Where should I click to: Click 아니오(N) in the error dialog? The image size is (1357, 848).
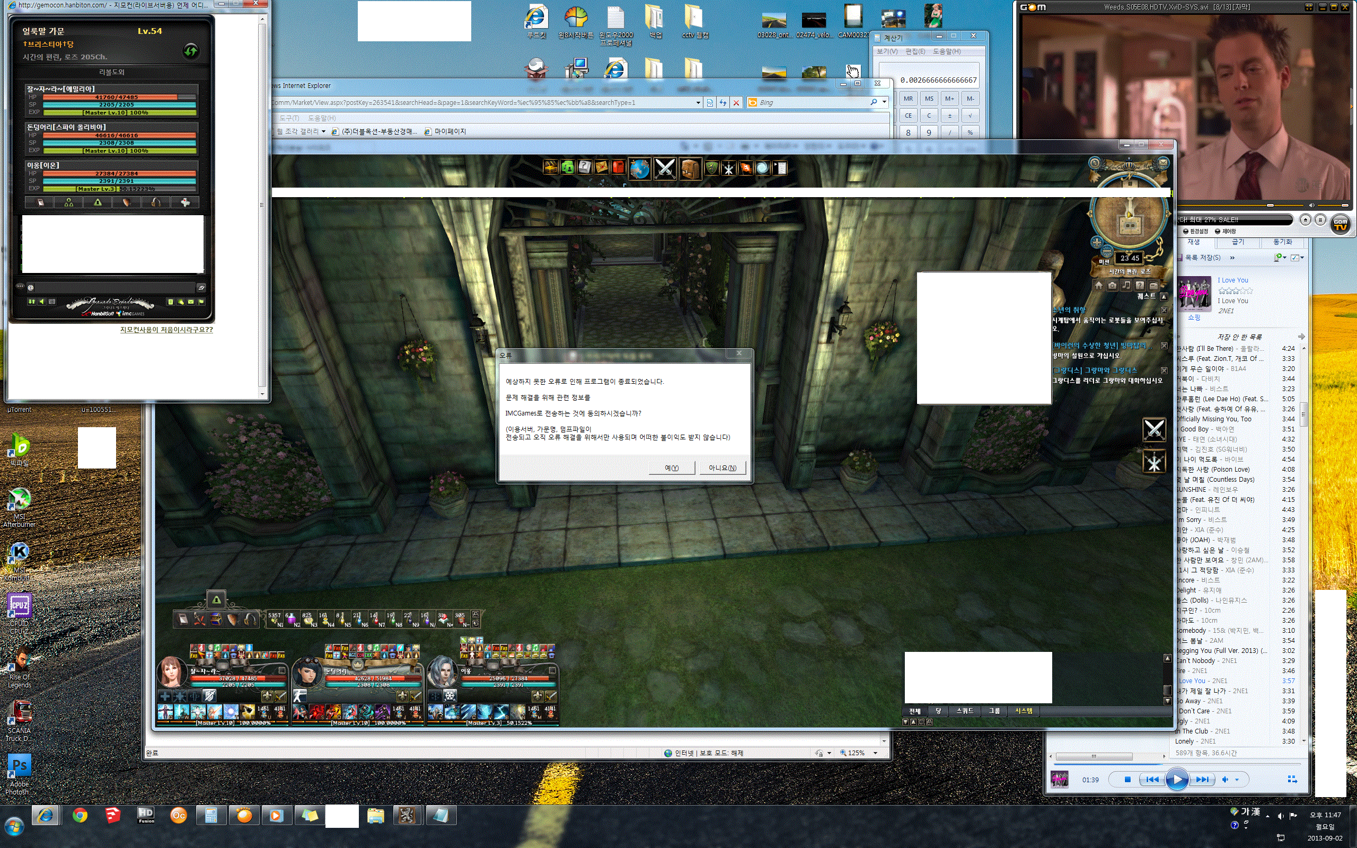coord(723,468)
